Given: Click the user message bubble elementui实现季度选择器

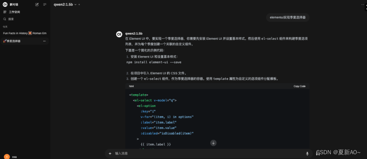Looking at the screenshot, I should click(288, 17).
